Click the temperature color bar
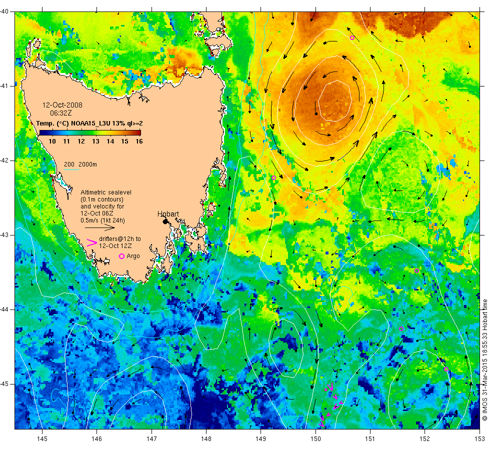This screenshot has height=450, width=490. point(90,133)
